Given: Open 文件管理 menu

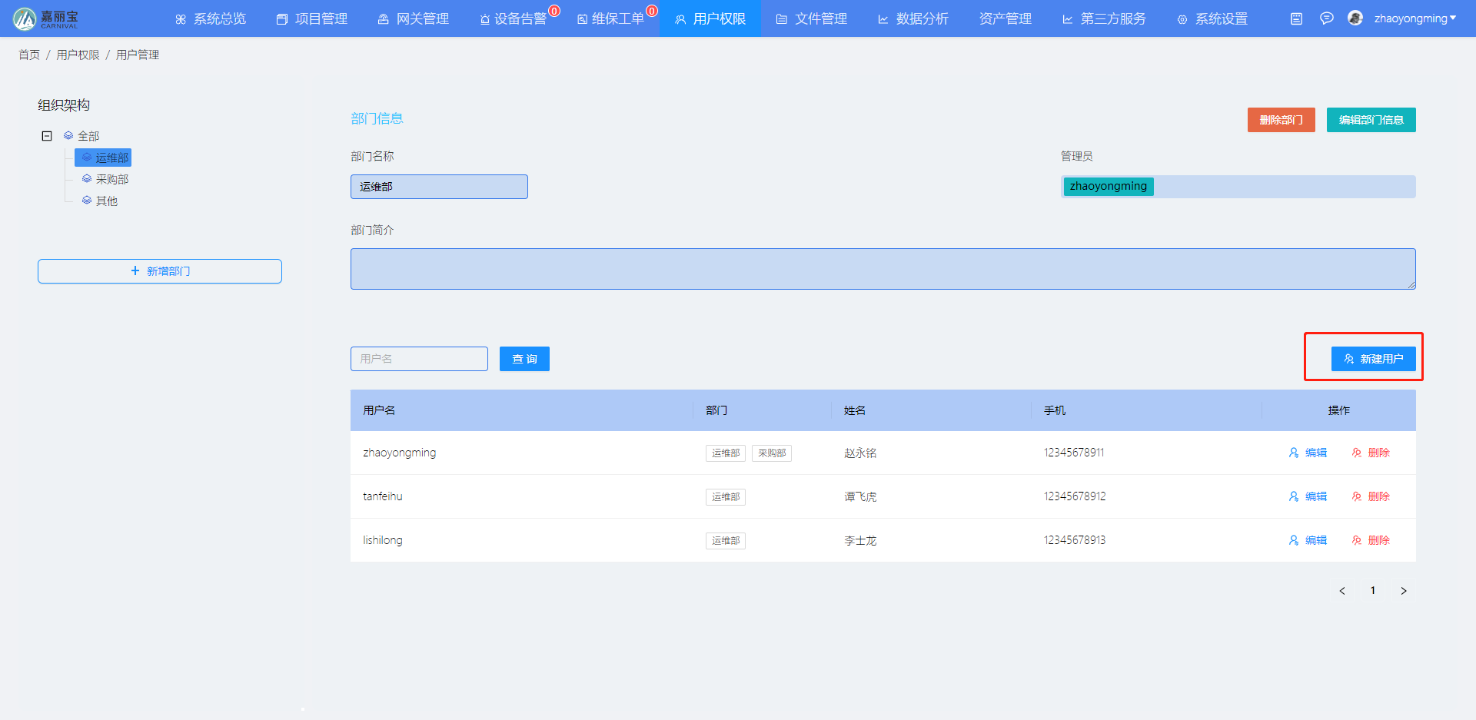Looking at the screenshot, I should [x=812, y=18].
